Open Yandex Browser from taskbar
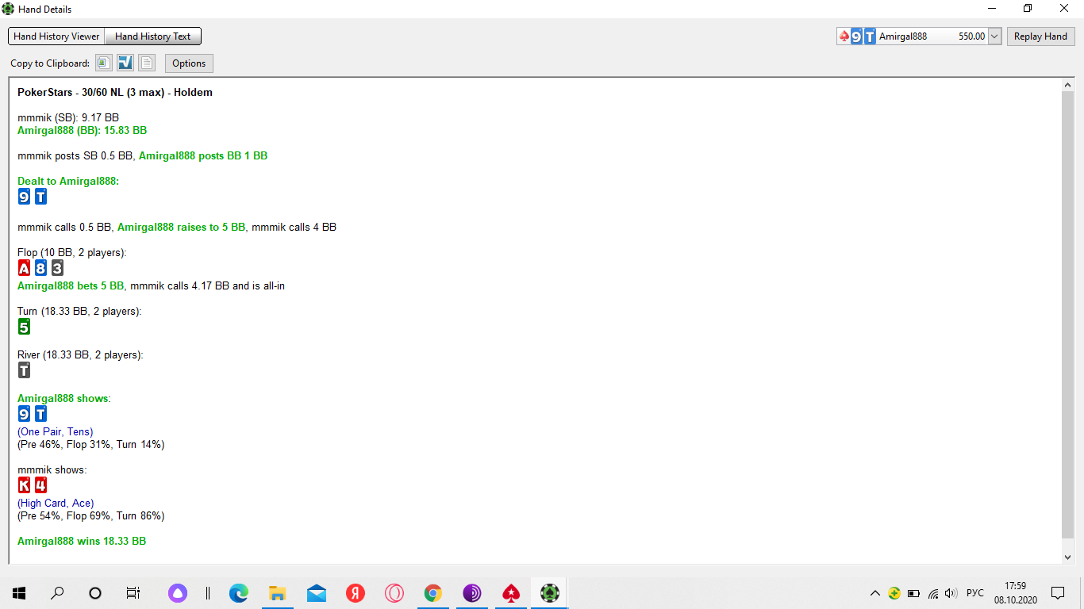The height and width of the screenshot is (609, 1084). click(x=356, y=592)
